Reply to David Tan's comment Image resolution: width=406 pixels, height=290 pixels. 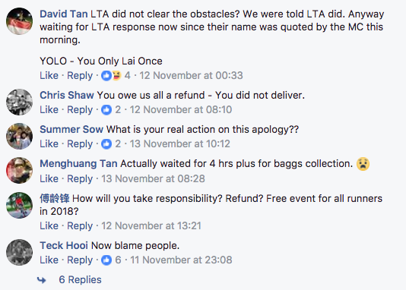click(x=80, y=76)
